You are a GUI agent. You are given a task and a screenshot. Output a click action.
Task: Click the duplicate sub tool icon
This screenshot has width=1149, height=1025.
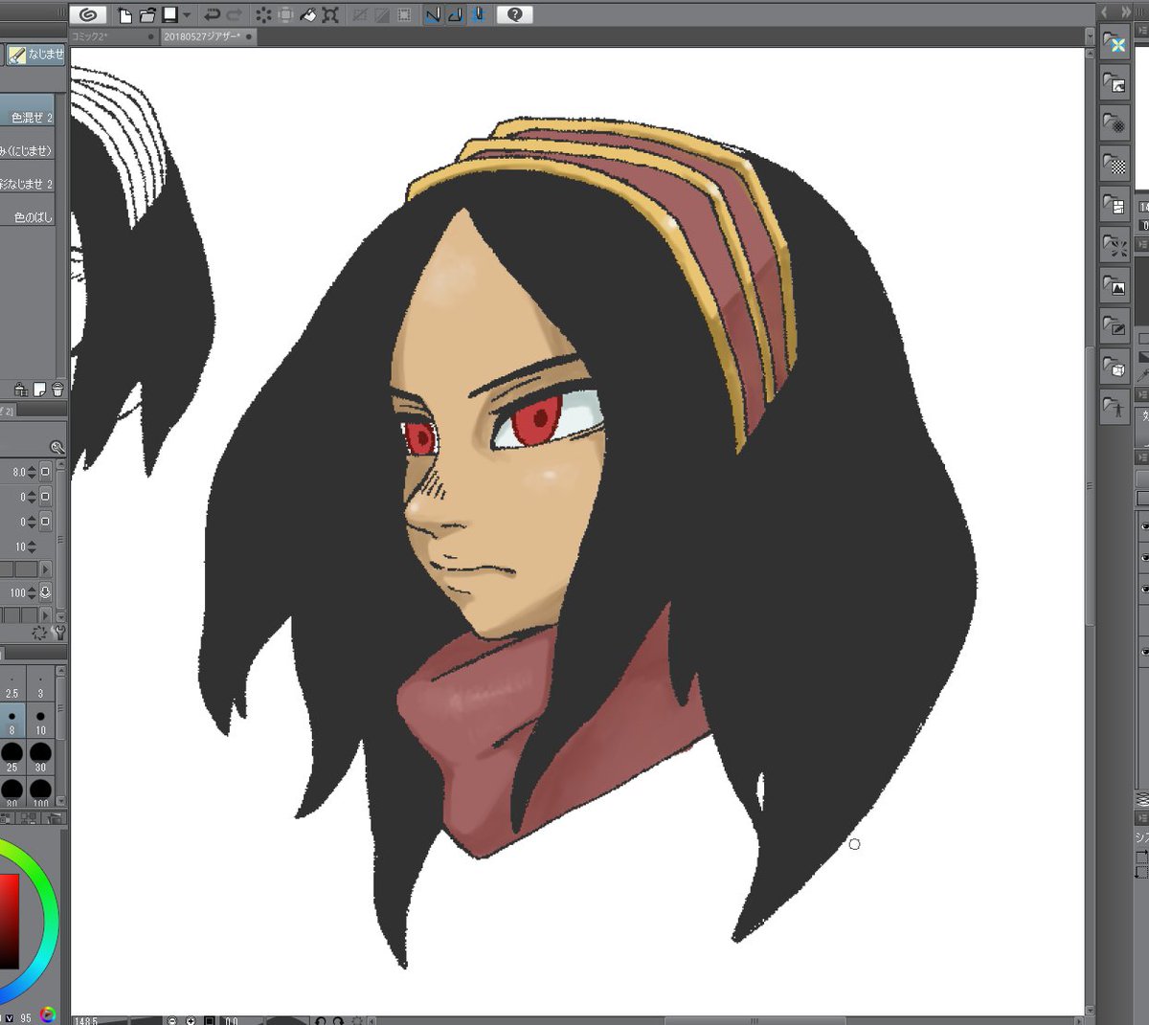point(20,390)
